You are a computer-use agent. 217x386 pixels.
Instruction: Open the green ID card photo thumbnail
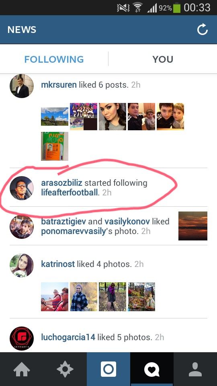[x=55, y=146]
